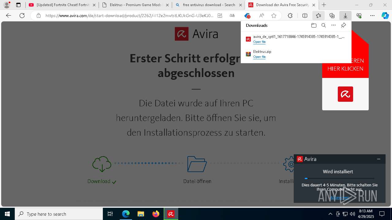Search downloads in Downloads panel
Image resolution: width=392 pixels, height=220 pixels.
point(323,25)
